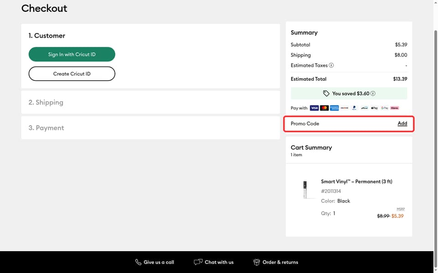
Task: Click the PayPal payment icon
Action: 354,108
